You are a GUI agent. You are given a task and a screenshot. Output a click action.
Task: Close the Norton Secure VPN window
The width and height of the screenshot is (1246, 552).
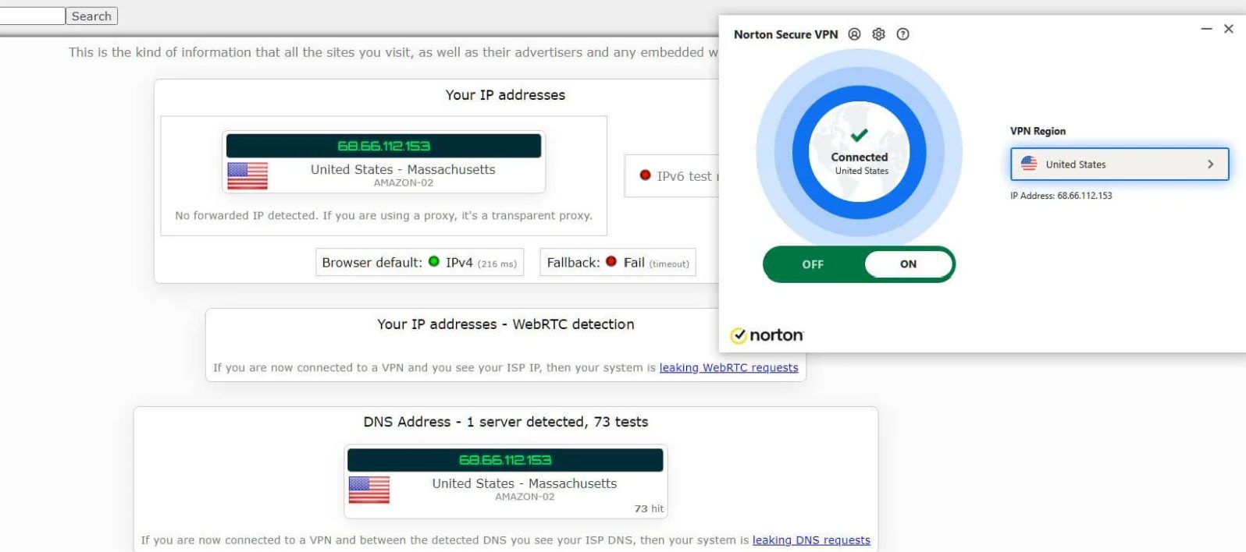click(x=1229, y=29)
